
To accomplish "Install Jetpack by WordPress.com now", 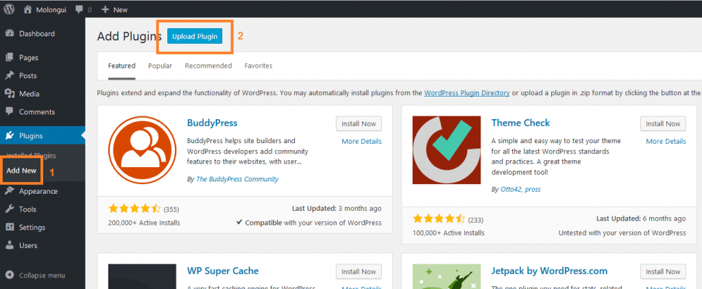I will pyautogui.click(x=663, y=272).
